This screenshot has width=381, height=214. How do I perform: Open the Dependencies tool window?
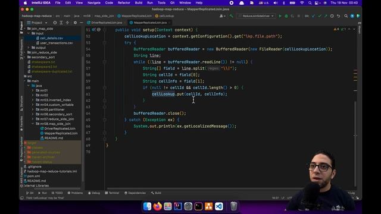click(135, 193)
